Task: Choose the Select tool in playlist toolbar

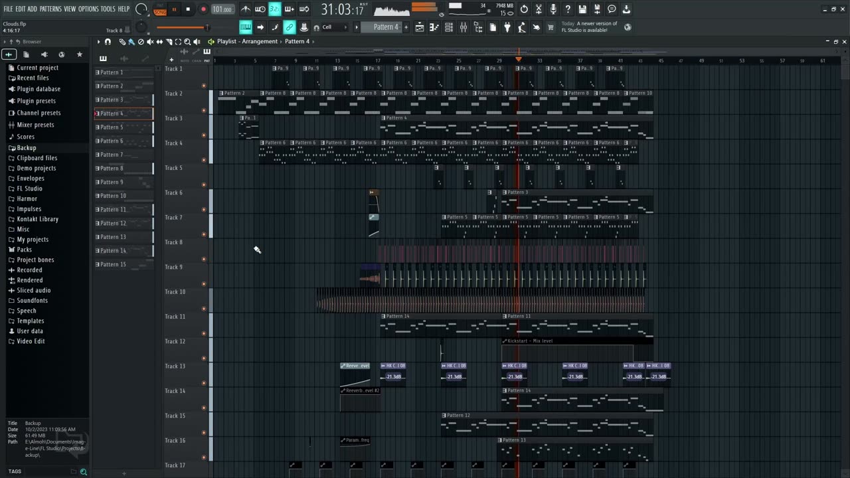Action: 178,42
